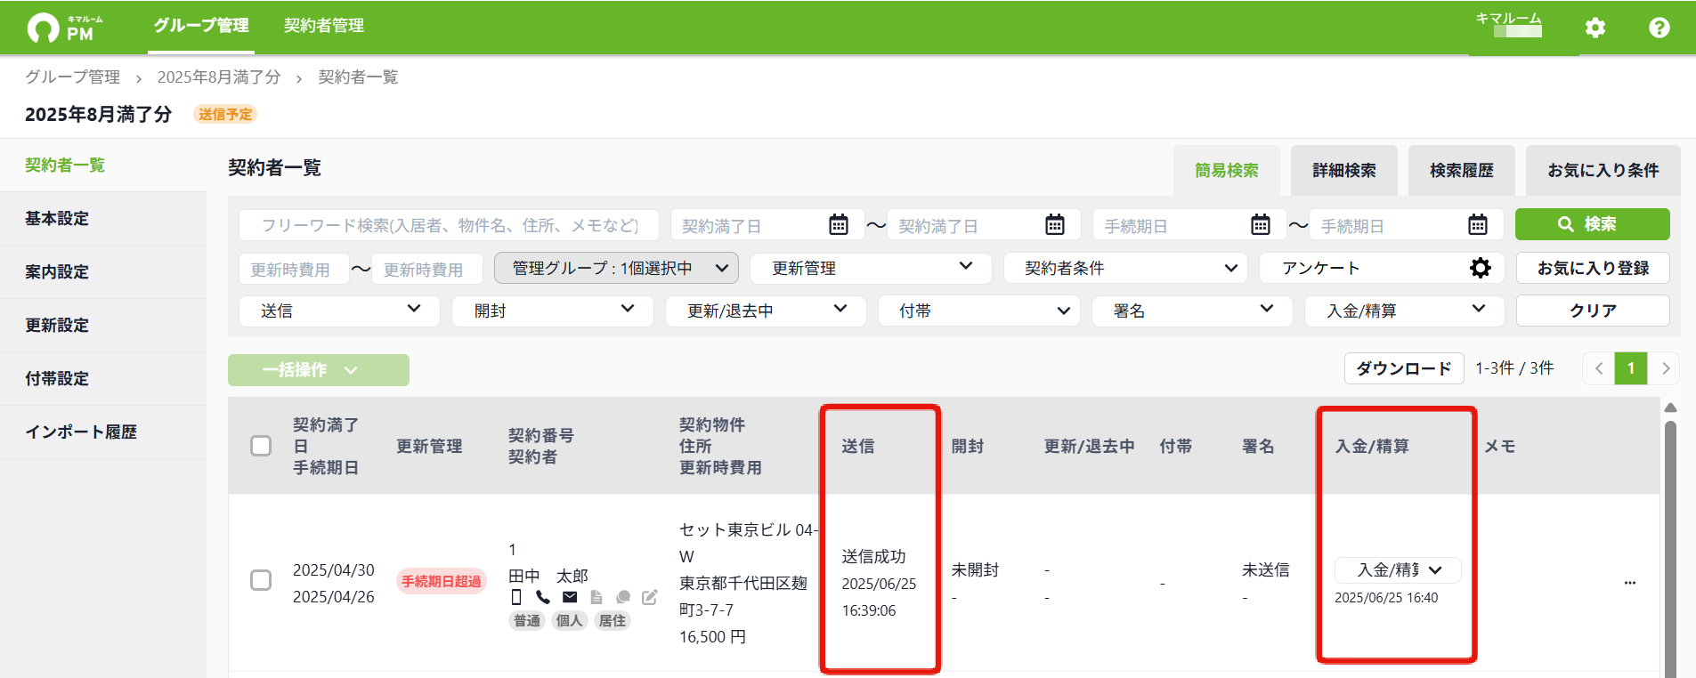Screen dimensions: 1696x678
Task: Click the キマルーム PM logo
Action: 65,28
